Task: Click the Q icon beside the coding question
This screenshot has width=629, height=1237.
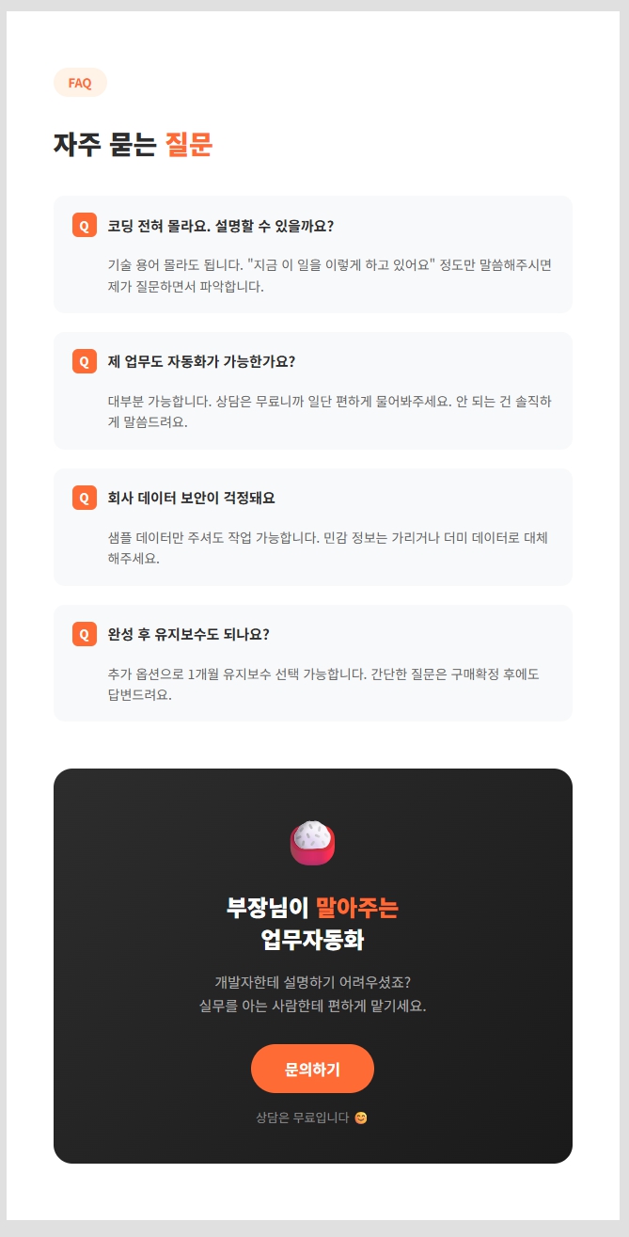Action: click(x=84, y=226)
